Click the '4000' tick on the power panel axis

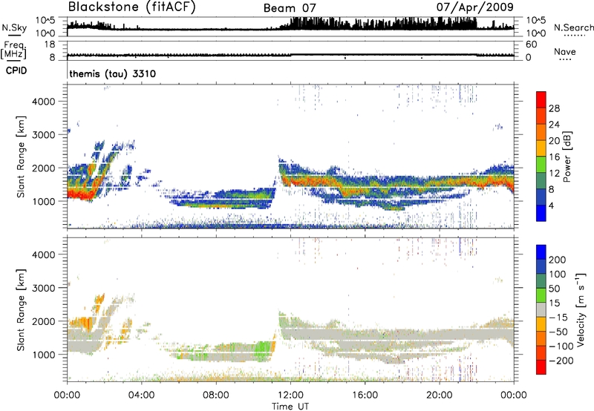click(x=44, y=102)
